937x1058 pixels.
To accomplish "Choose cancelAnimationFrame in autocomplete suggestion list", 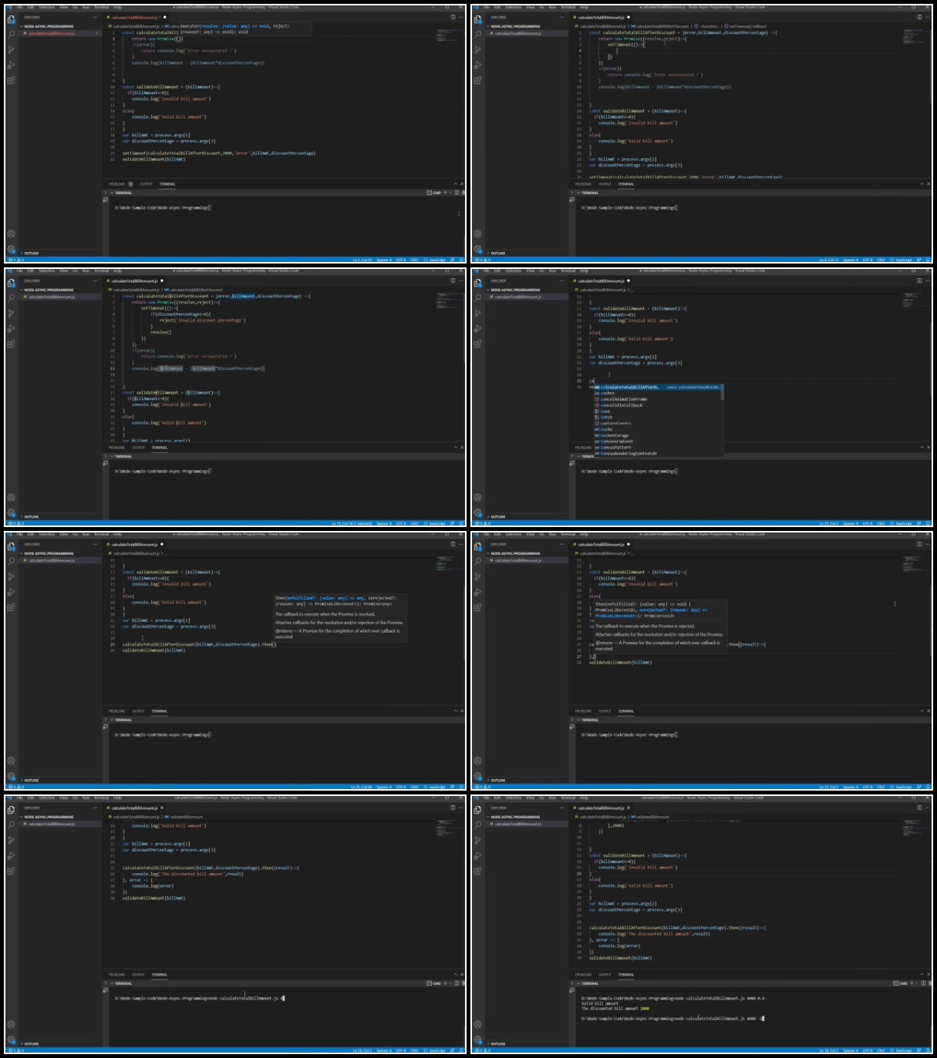I will tap(658, 399).
